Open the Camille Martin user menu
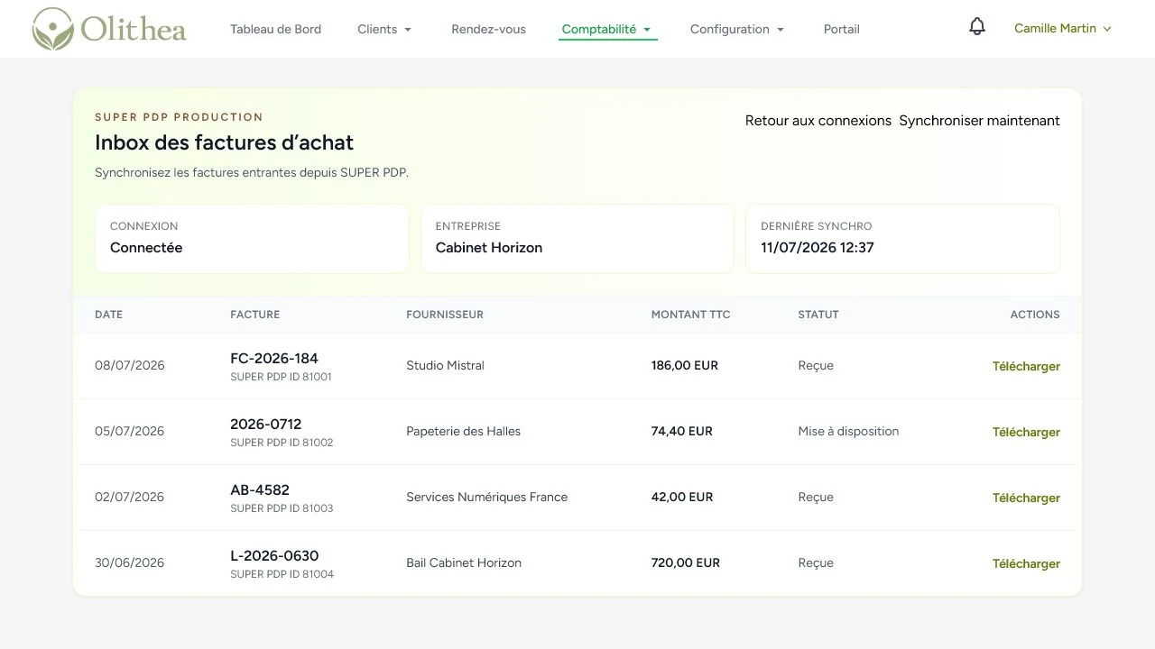 1063,28
